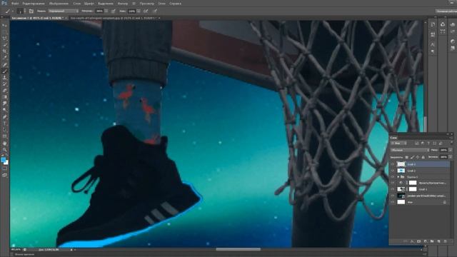Open the workspace switcher dropdown
Viewport: 457px width, 257px height.
pyautogui.click(x=446, y=11)
